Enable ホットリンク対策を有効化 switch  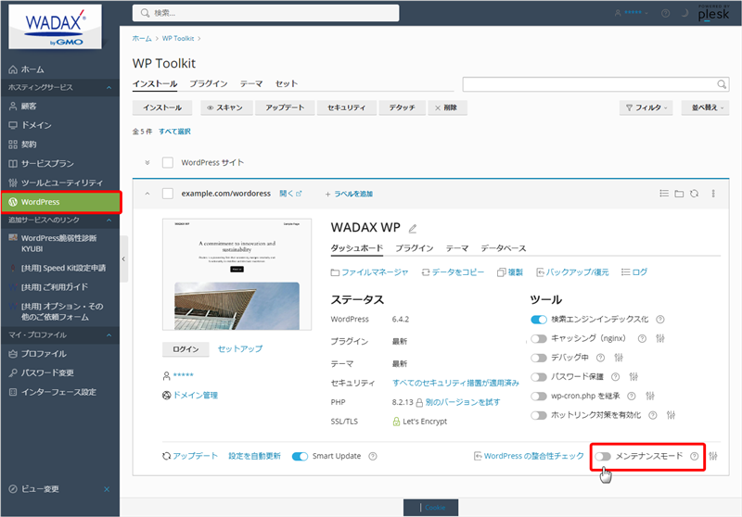pos(539,415)
